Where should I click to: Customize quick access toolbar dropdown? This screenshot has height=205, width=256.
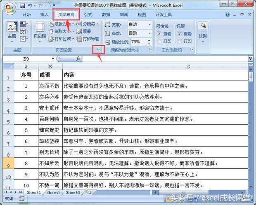(54, 6)
